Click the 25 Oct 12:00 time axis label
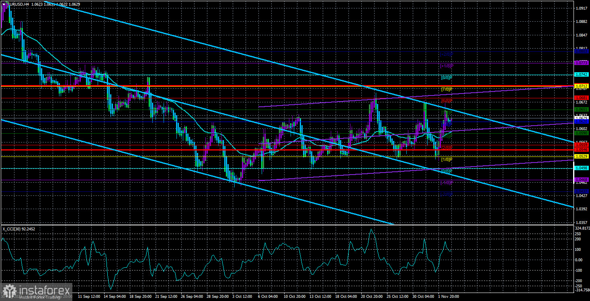This screenshot has width=590, height=301. pos(398,297)
